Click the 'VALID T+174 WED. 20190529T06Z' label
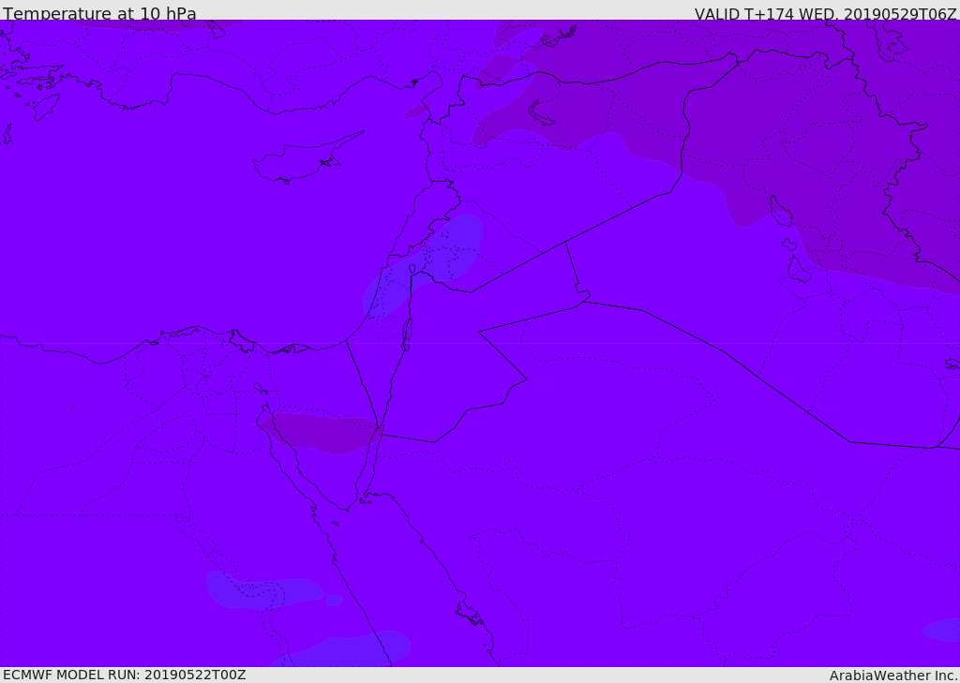Image resolution: width=960 pixels, height=683 pixels. point(825,13)
